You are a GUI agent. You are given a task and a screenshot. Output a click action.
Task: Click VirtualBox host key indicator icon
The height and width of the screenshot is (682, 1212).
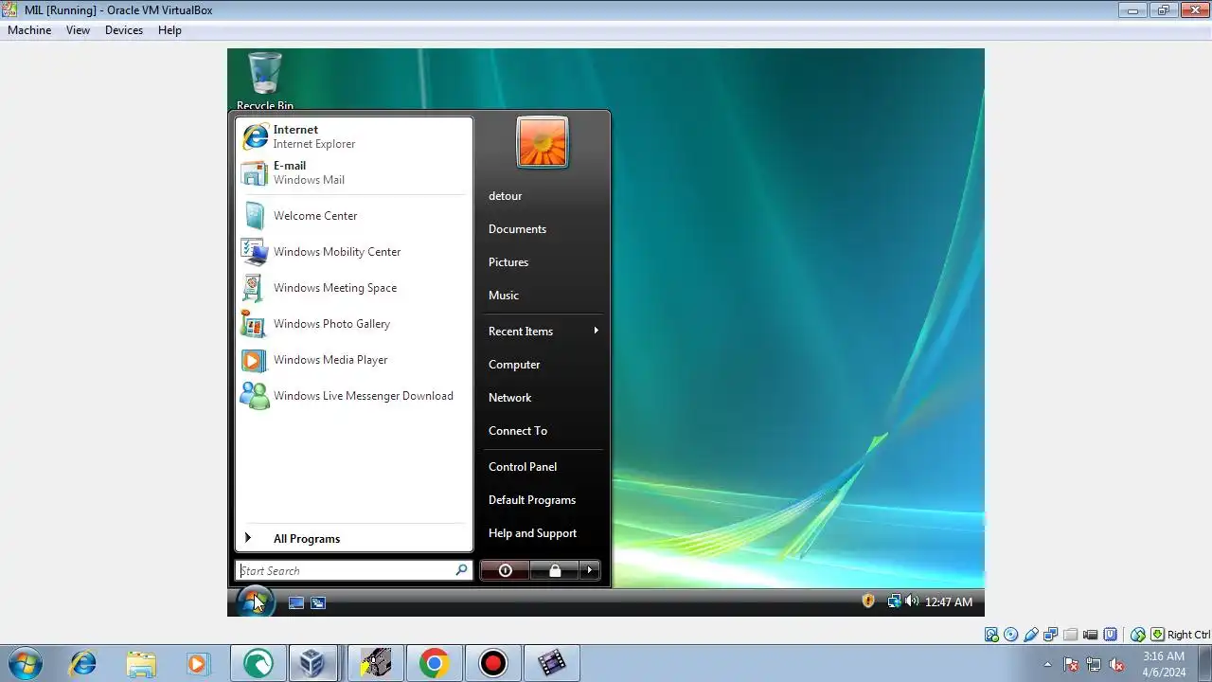tap(1157, 635)
